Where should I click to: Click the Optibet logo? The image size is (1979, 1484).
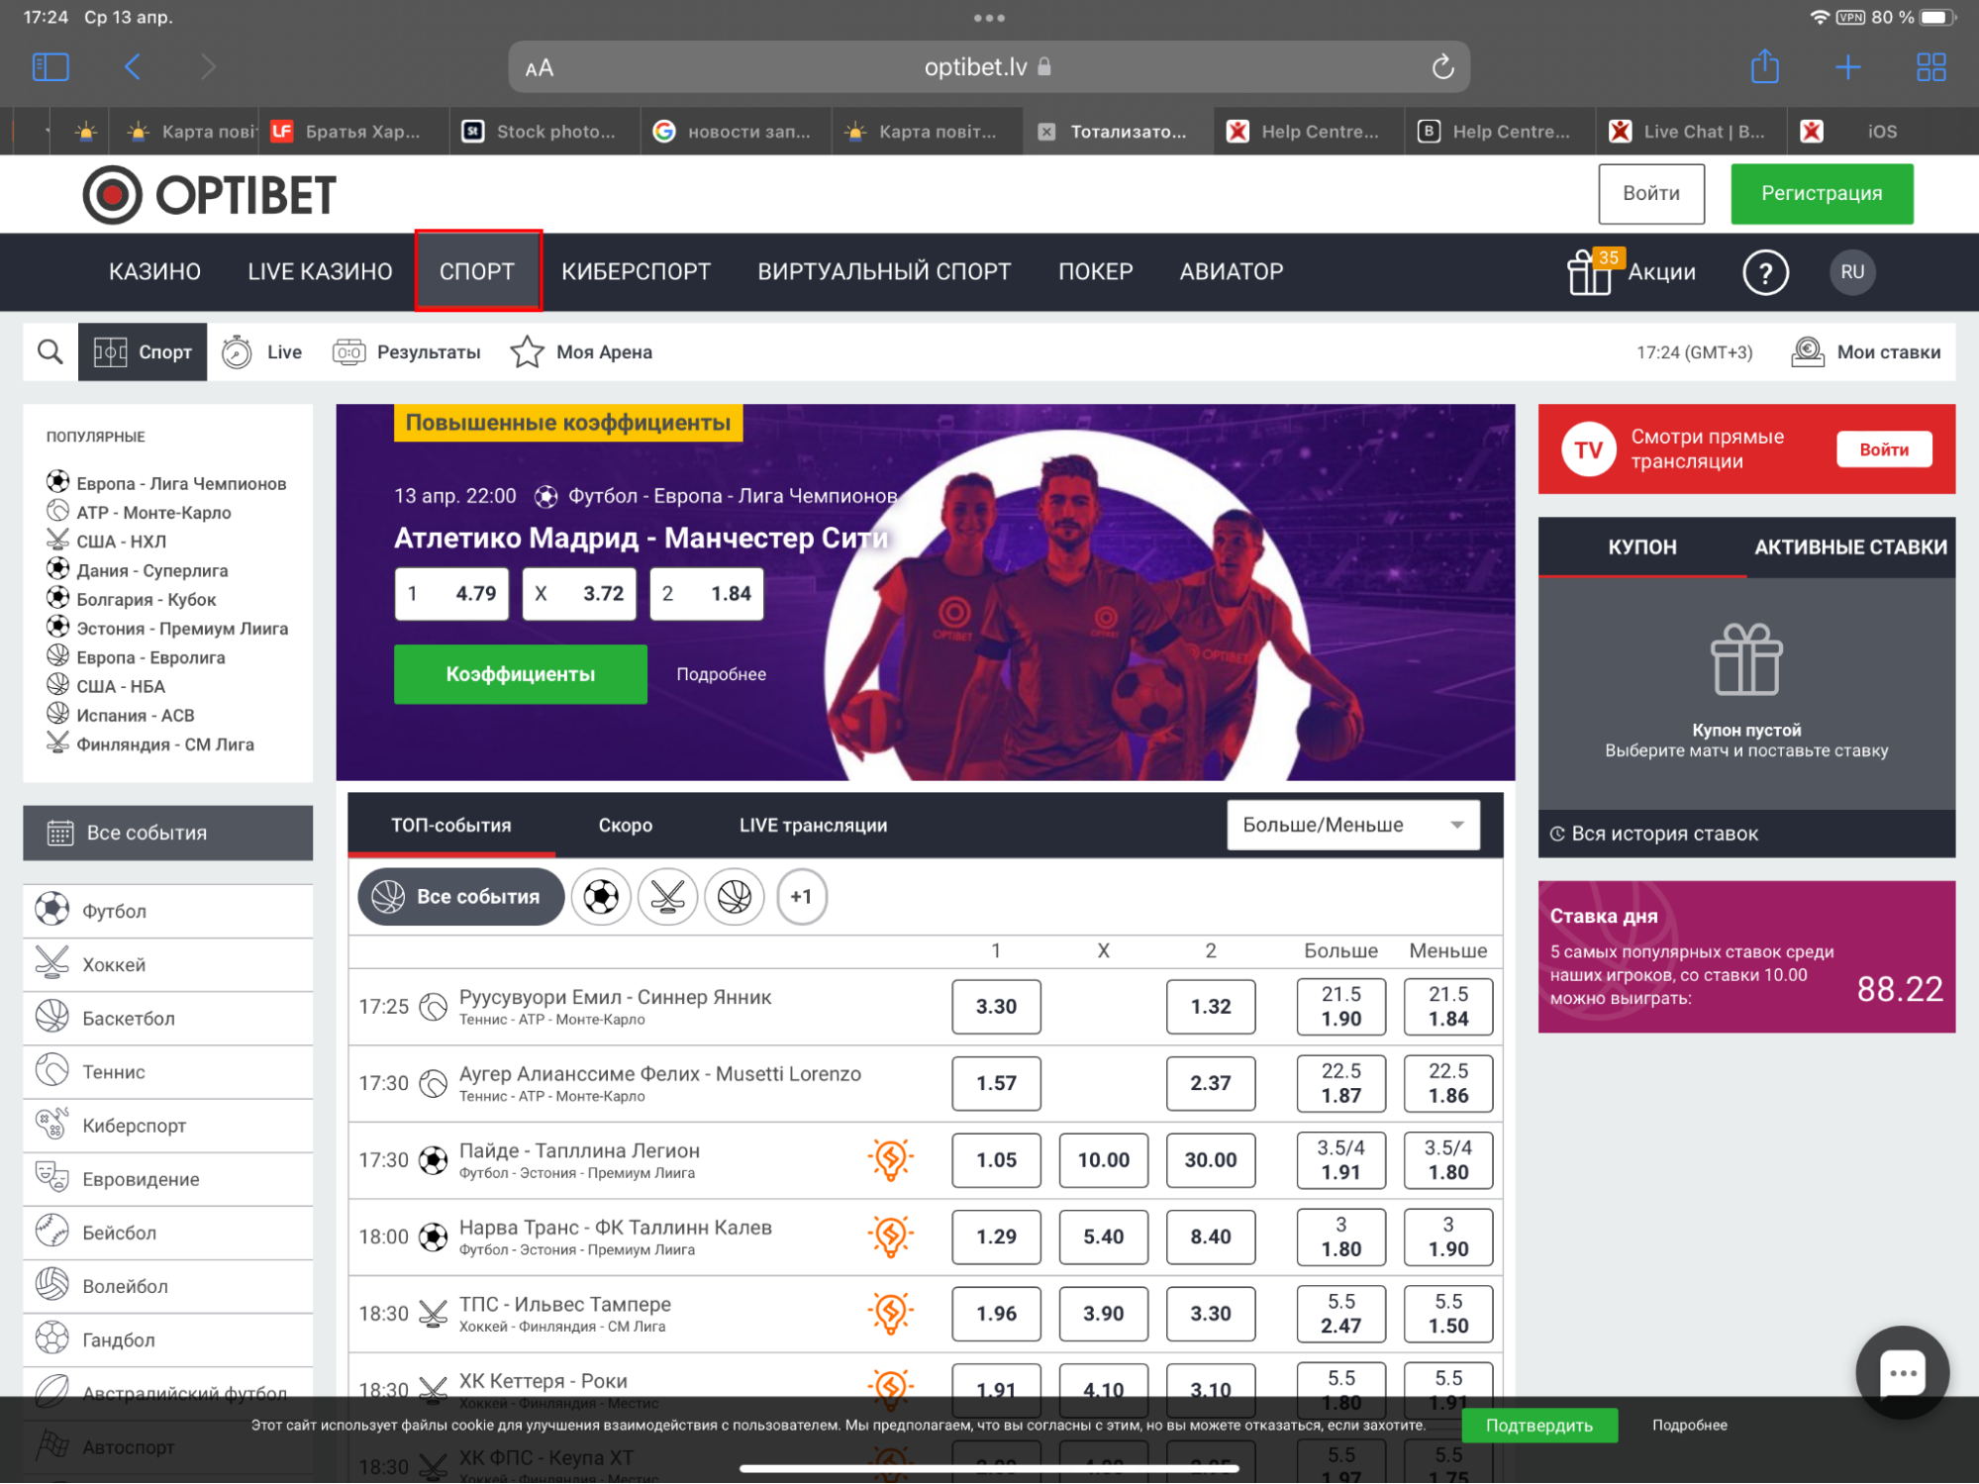210,194
